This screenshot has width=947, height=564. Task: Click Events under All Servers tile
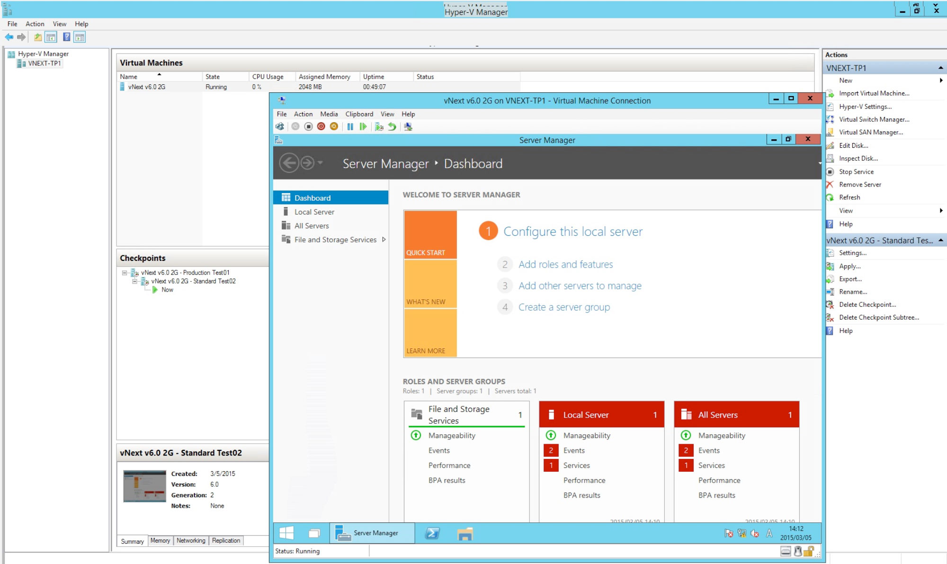[x=709, y=450]
